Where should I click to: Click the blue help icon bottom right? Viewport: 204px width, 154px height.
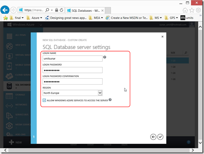(189, 142)
